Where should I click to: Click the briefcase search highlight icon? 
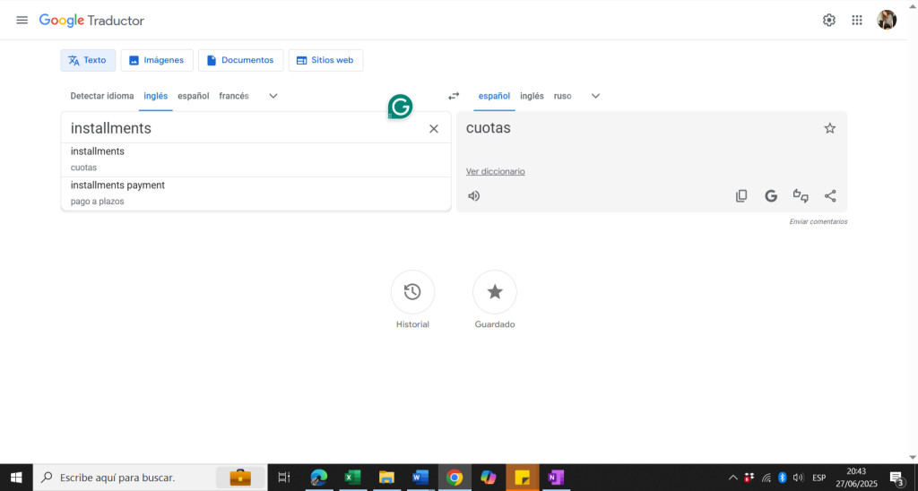click(240, 478)
